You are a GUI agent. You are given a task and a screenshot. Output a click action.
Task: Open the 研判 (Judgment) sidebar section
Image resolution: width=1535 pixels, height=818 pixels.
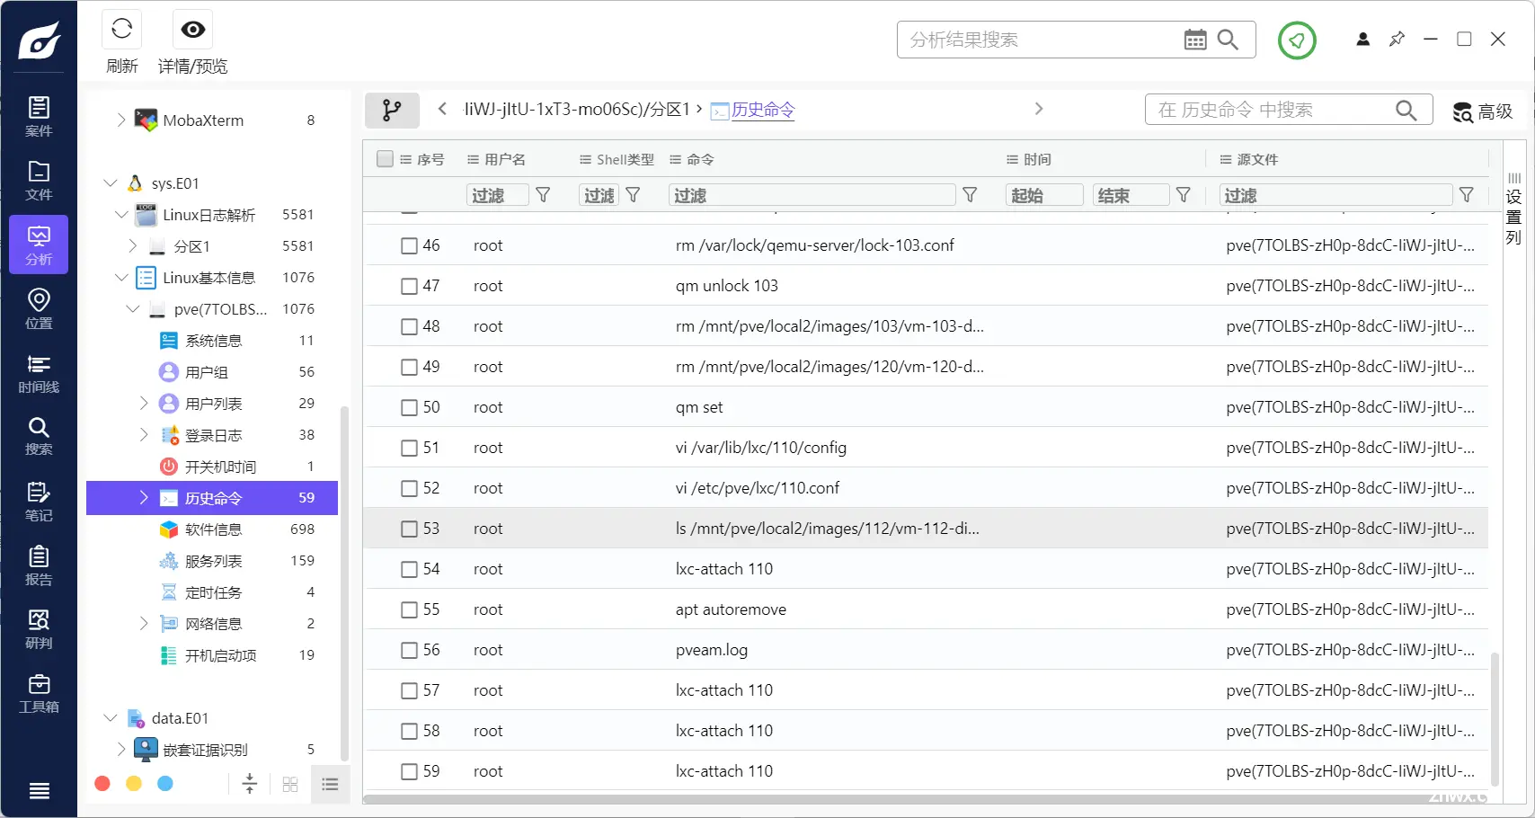click(x=39, y=628)
